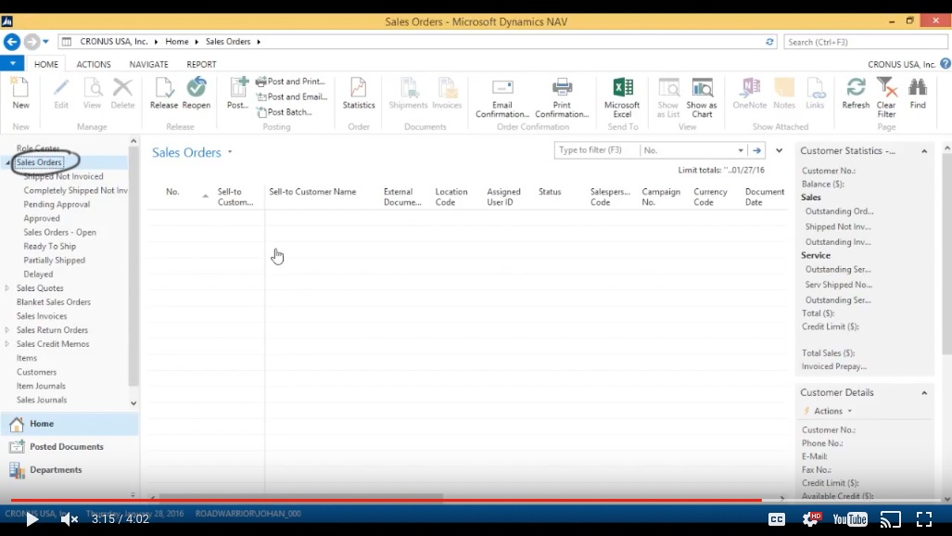Sort by Sell-to Customer Name column

pos(312,192)
